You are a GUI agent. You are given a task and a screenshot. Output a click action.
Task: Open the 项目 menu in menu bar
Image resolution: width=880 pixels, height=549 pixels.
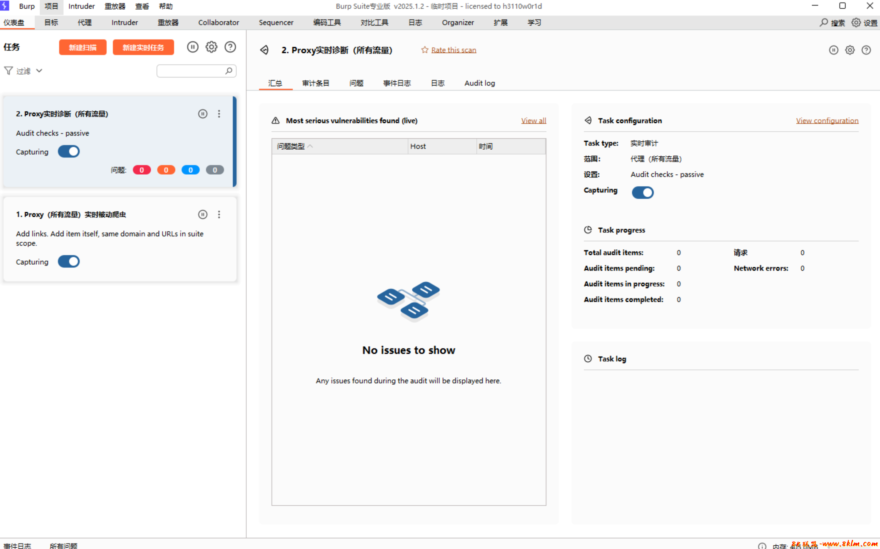pos(51,6)
